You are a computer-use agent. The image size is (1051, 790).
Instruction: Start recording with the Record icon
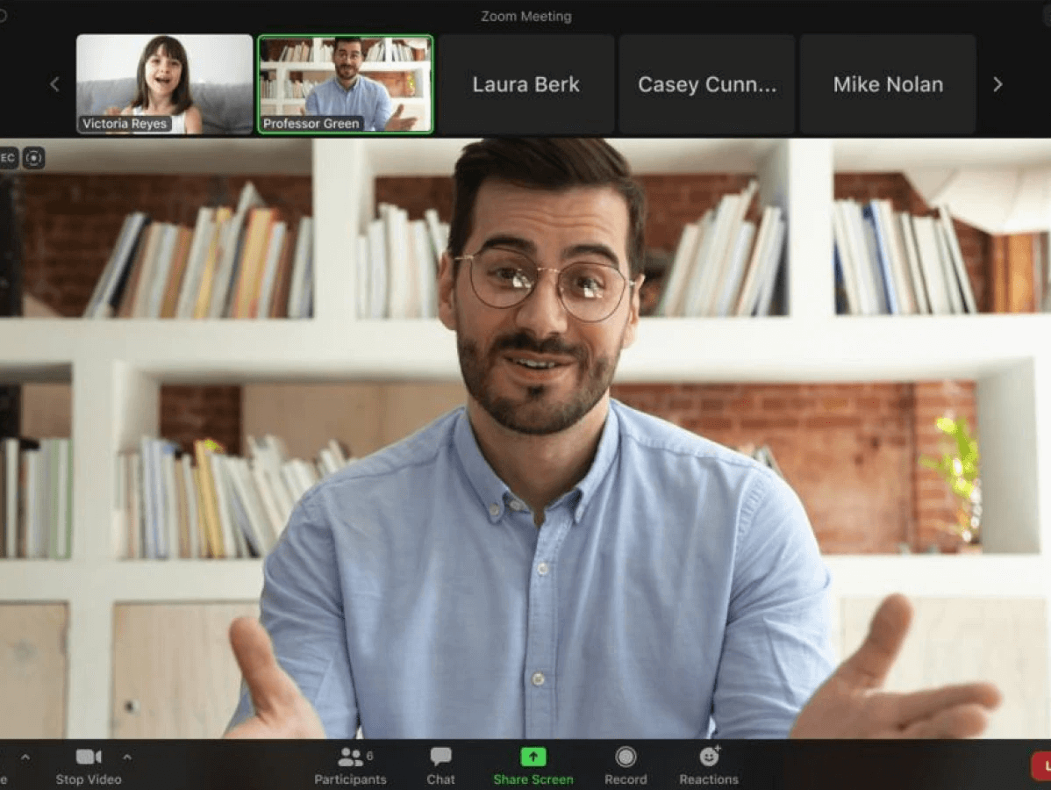625,757
